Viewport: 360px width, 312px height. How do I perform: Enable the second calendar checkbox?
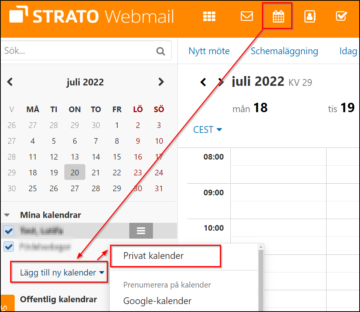click(x=8, y=247)
